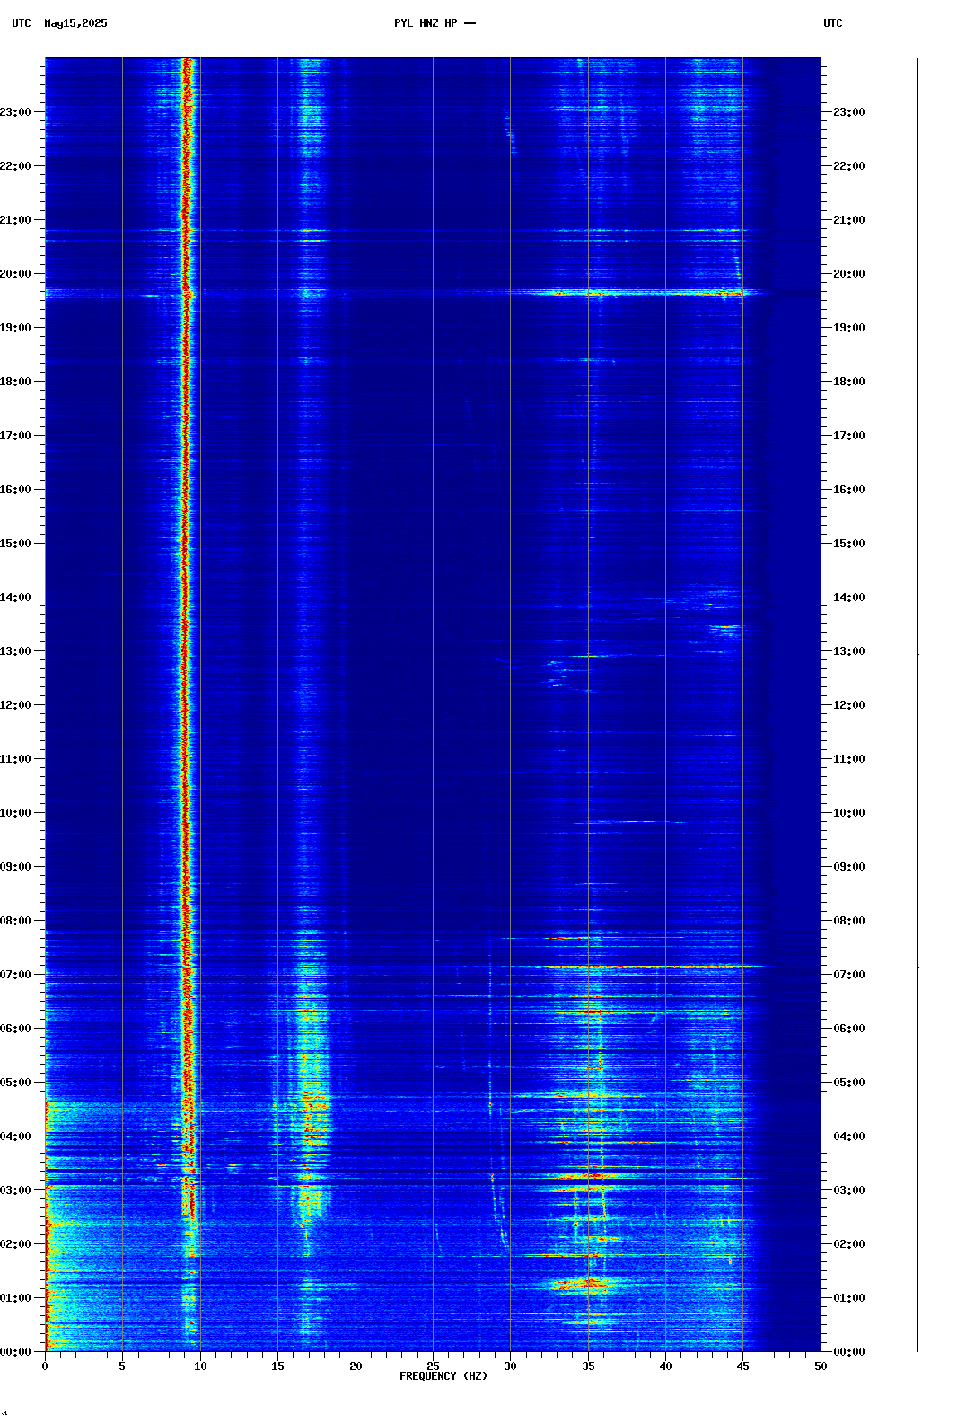Click the '12:00' label on the right time axis
Image resolution: width=957 pixels, height=1423 pixels.
[x=849, y=705]
